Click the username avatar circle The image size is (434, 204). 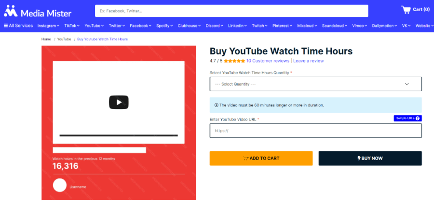60,185
